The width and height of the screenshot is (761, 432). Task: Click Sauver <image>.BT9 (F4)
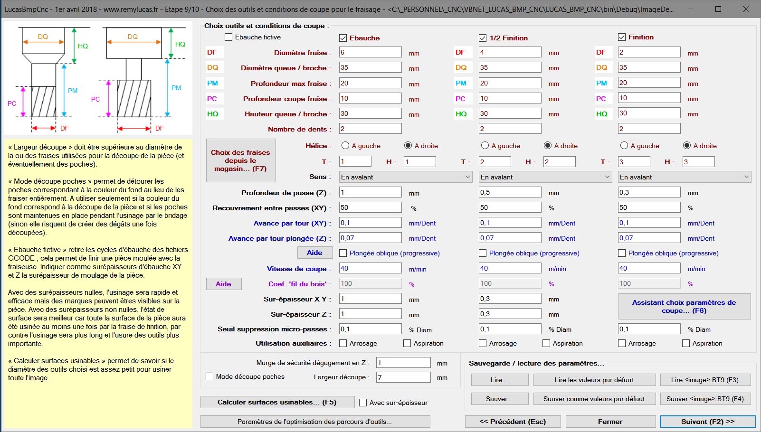705,399
